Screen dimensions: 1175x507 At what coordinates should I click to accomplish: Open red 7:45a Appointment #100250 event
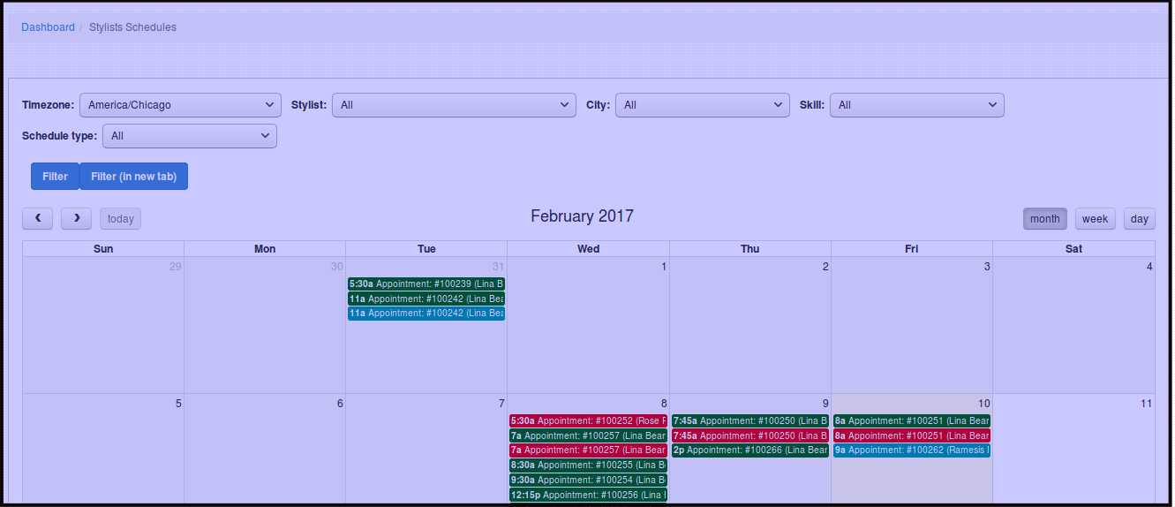pyautogui.click(x=750, y=435)
